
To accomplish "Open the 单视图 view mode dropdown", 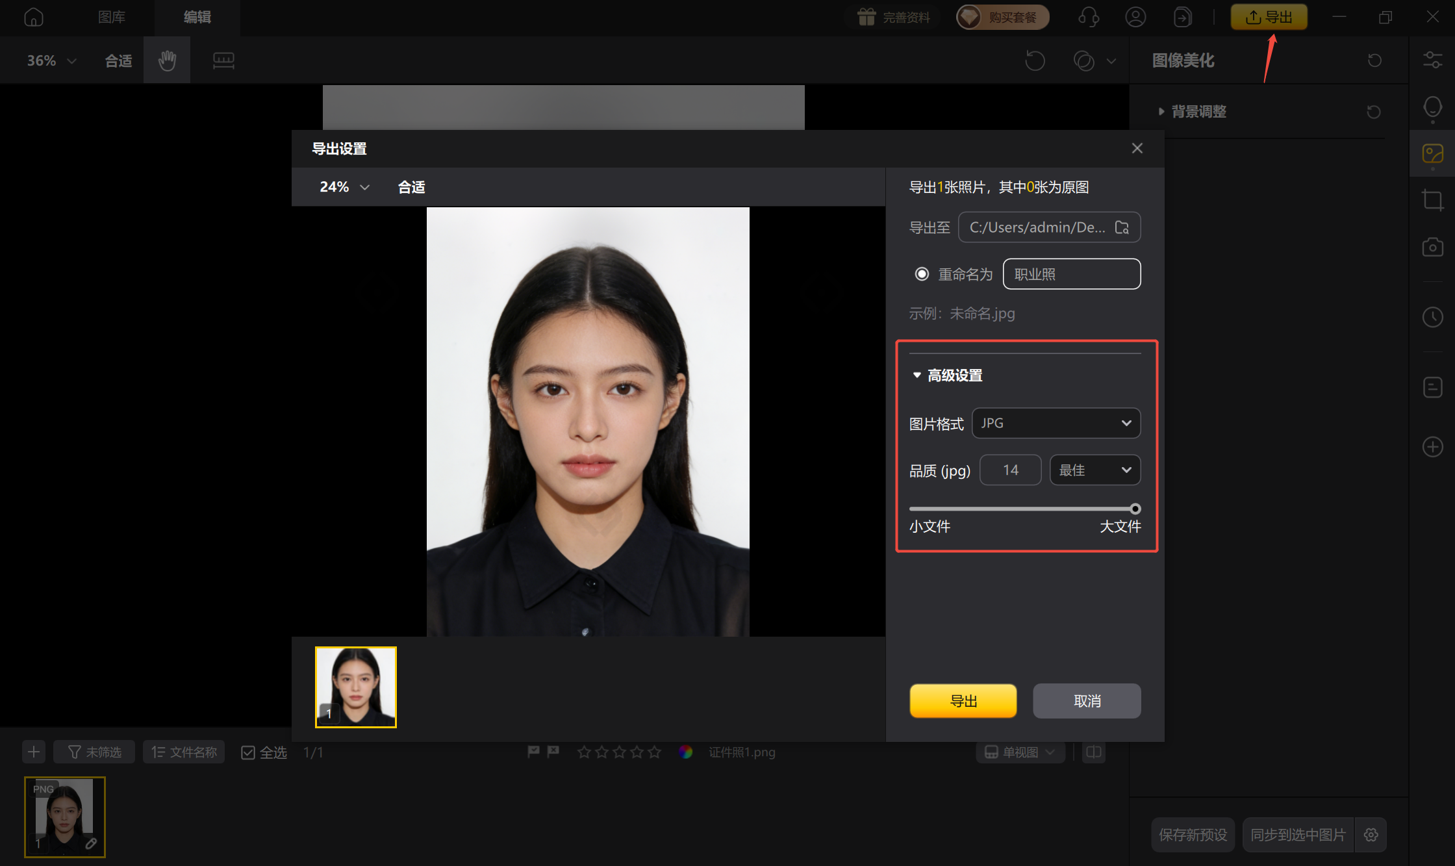I will [x=1020, y=752].
